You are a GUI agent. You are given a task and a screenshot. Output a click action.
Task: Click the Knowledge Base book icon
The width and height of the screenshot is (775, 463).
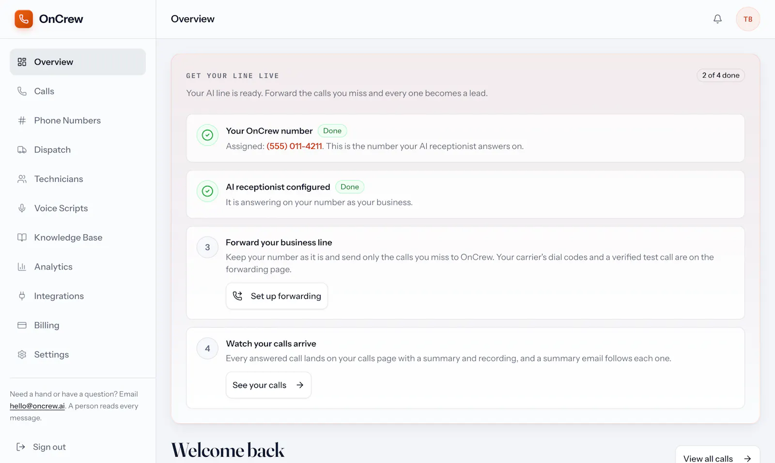(22, 238)
